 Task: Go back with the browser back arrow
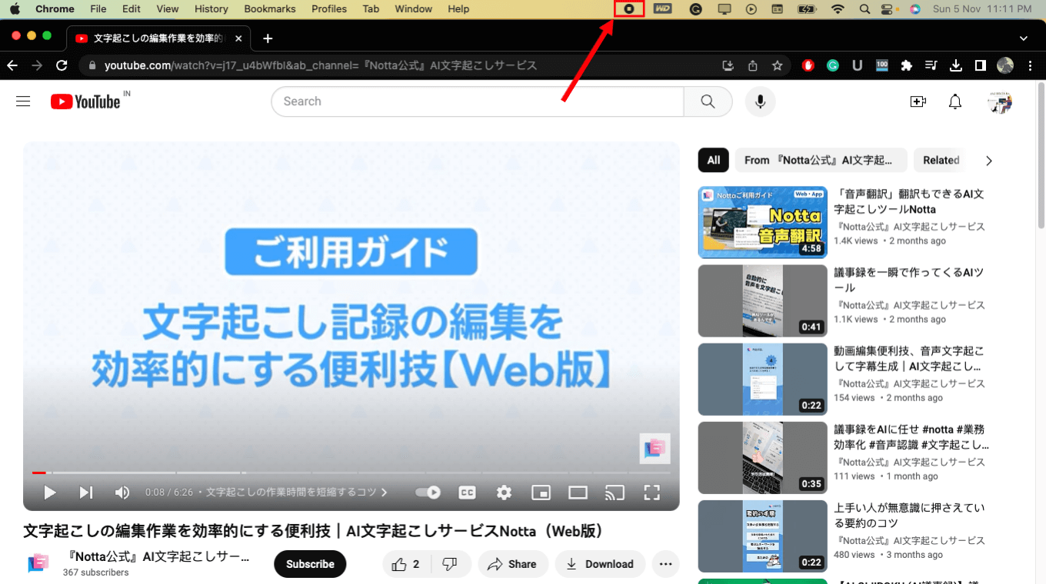[14, 65]
